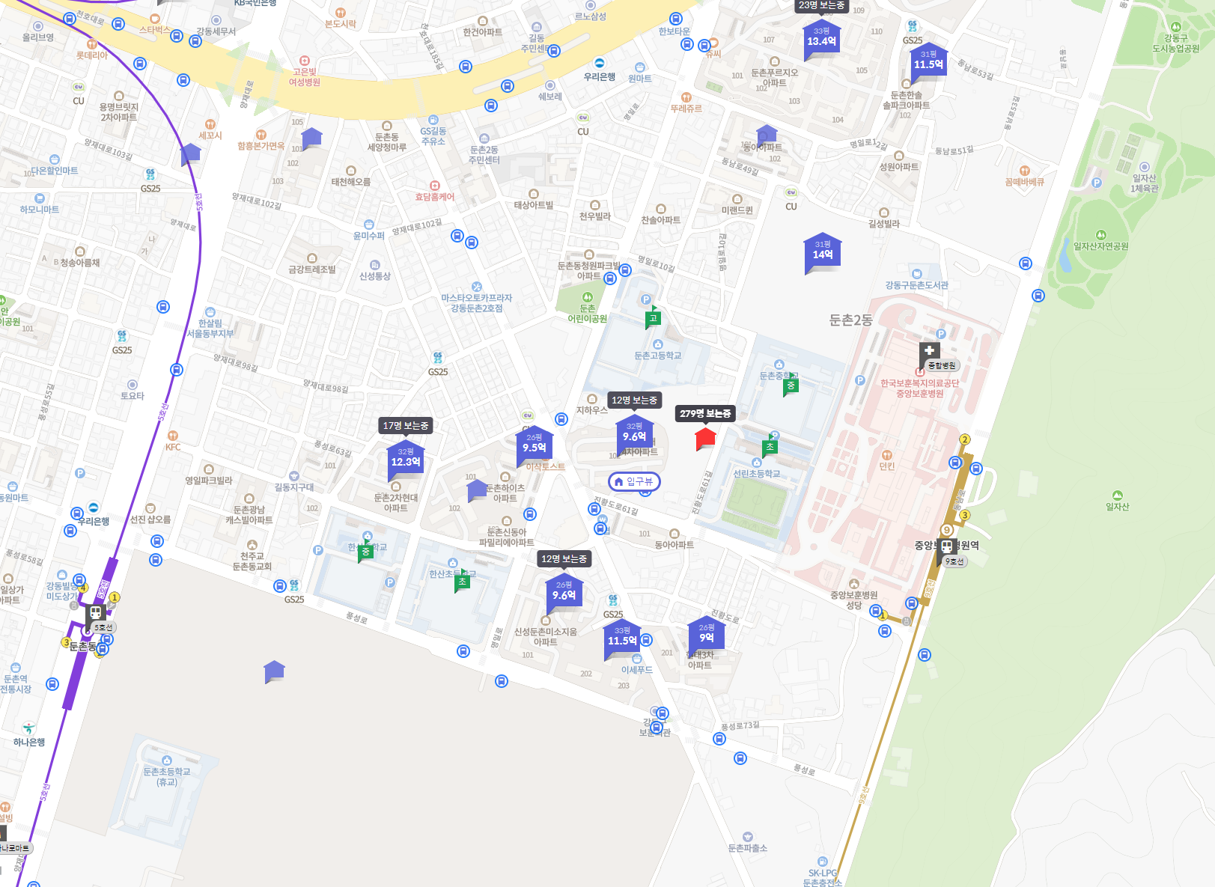Image resolution: width=1215 pixels, height=887 pixels.
Task: Select 12명 보는중 bubble above 32평 9.6억
Action: pyautogui.click(x=634, y=400)
